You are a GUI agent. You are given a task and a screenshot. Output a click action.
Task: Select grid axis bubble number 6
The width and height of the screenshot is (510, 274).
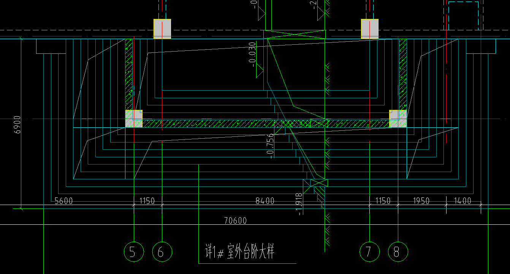162,252
